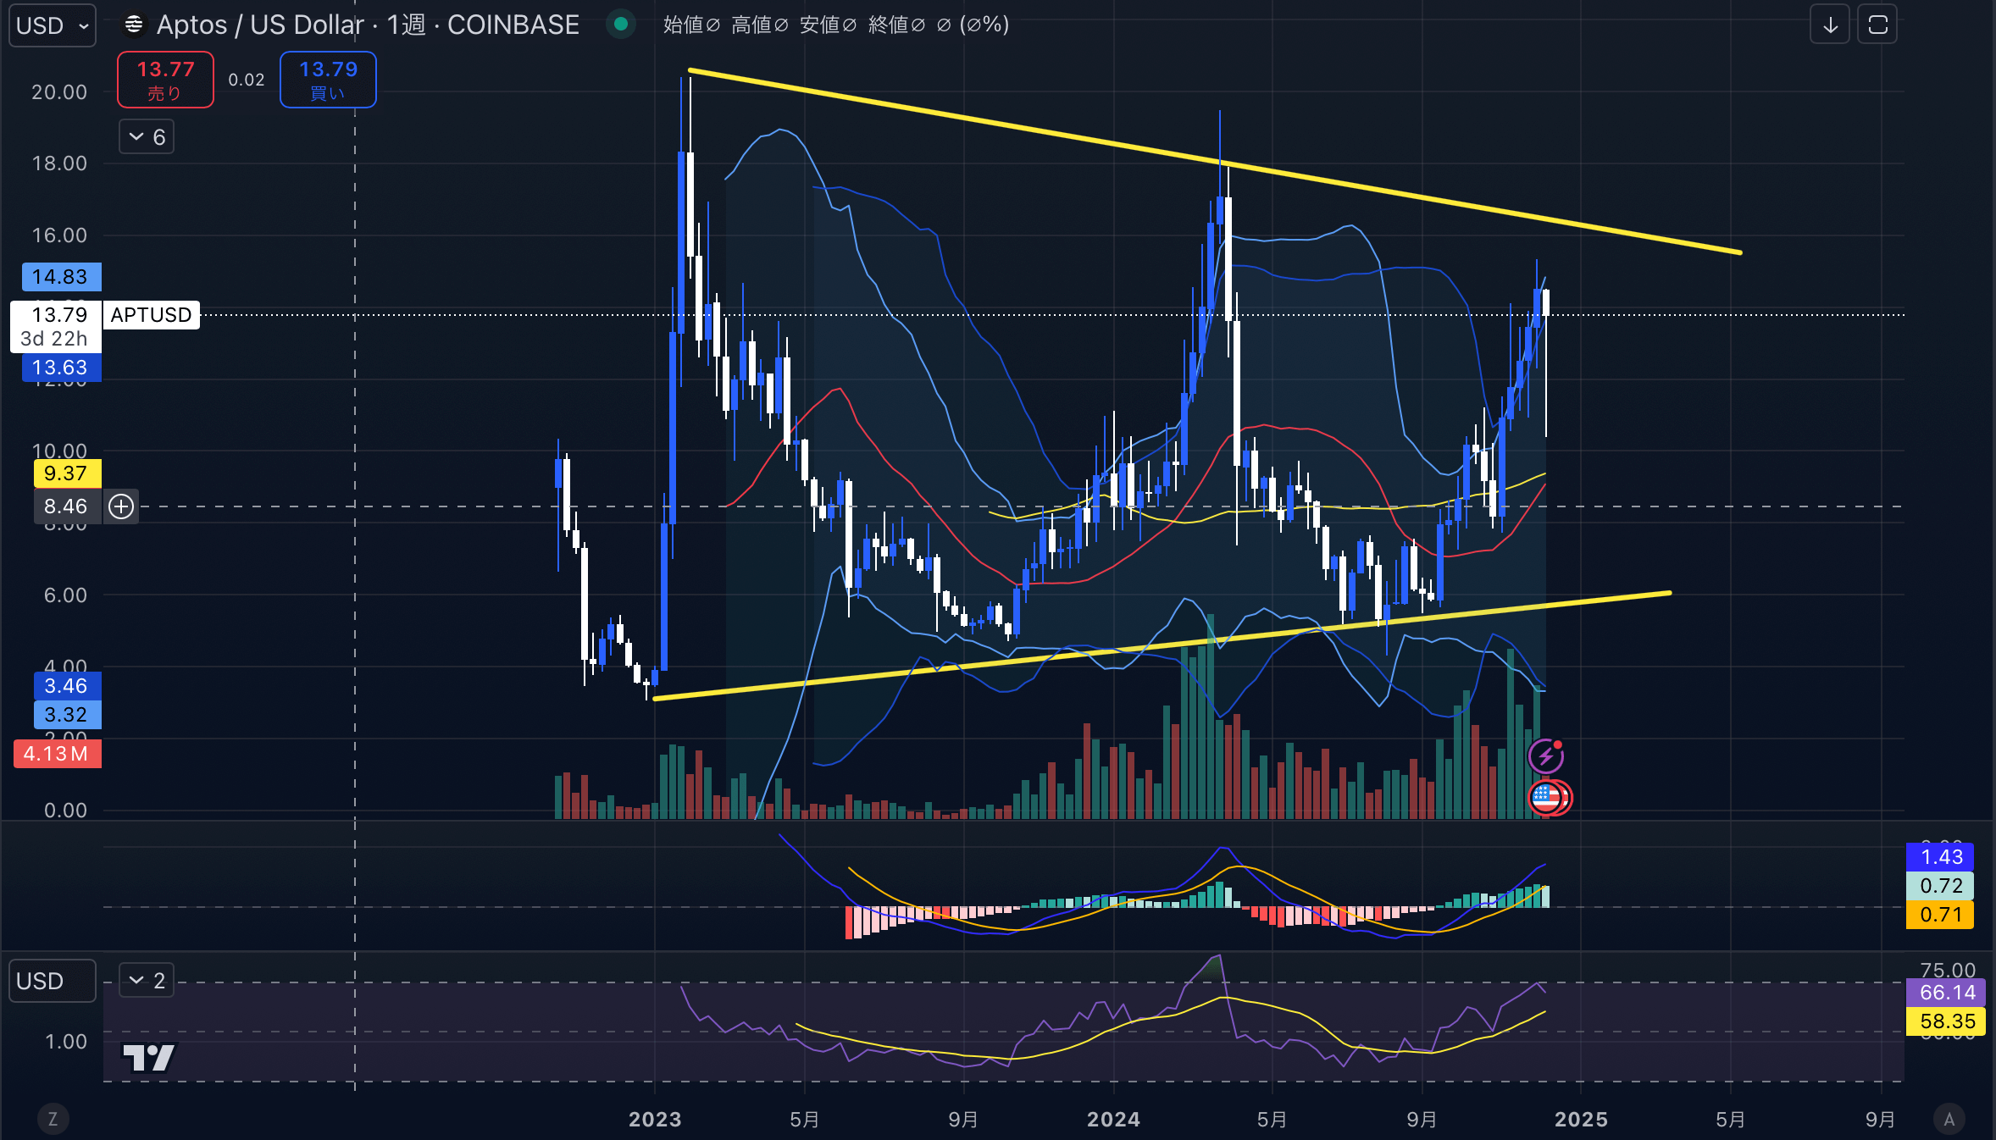This screenshot has width=1996, height=1140.
Task: Click the 3d 22h countdown label
Action: tap(53, 339)
